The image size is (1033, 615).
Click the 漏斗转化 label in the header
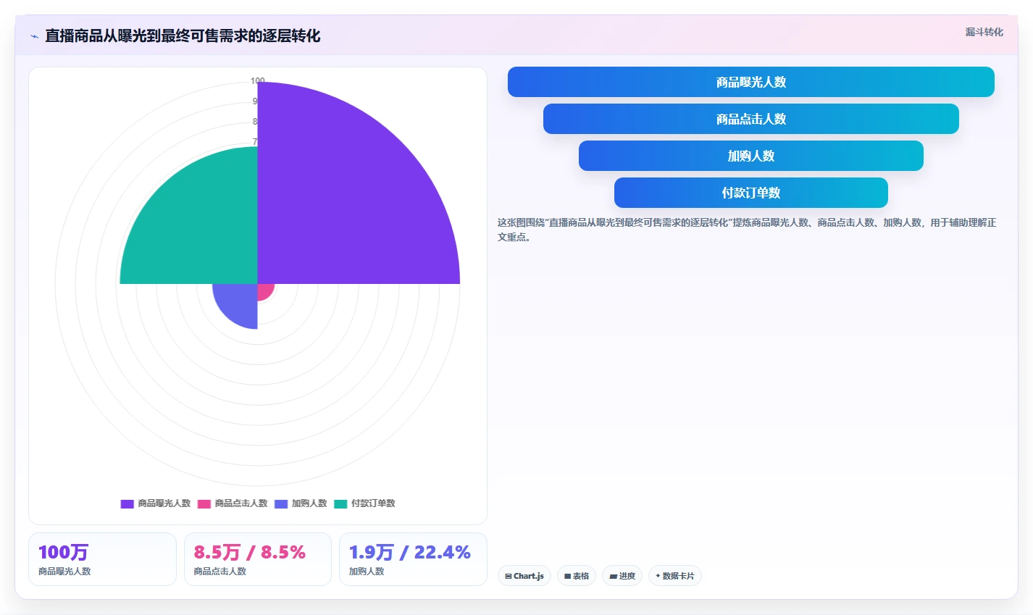click(x=984, y=32)
